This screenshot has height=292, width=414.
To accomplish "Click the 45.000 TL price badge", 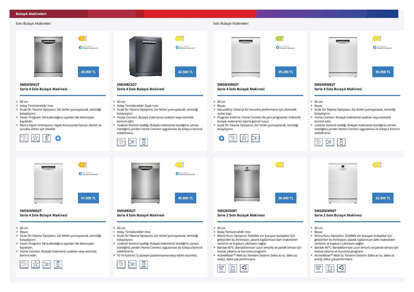I will pos(88,72).
